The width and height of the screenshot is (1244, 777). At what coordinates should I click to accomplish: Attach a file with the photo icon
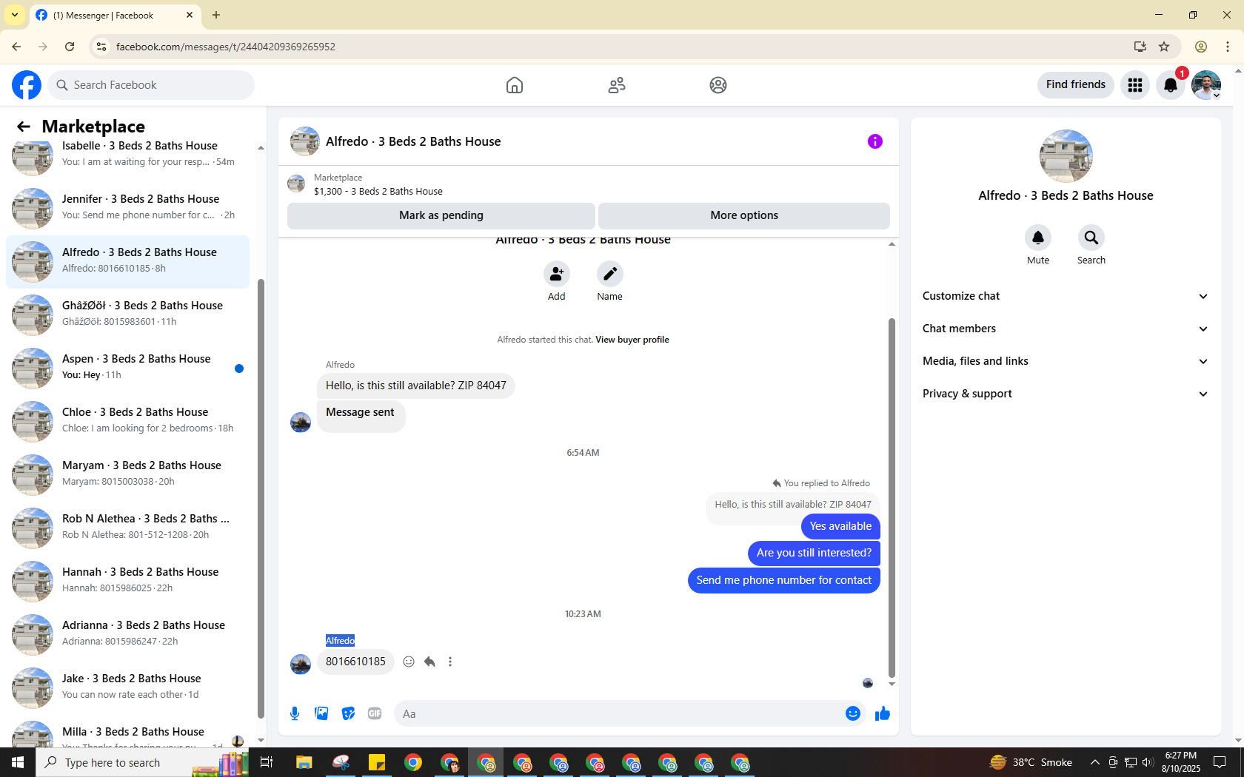[321, 713]
